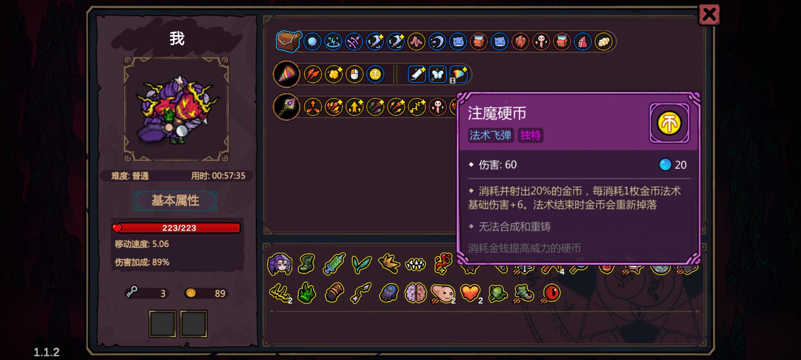Select the rainbow spell icon
This screenshot has width=801, height=360.
458,75
